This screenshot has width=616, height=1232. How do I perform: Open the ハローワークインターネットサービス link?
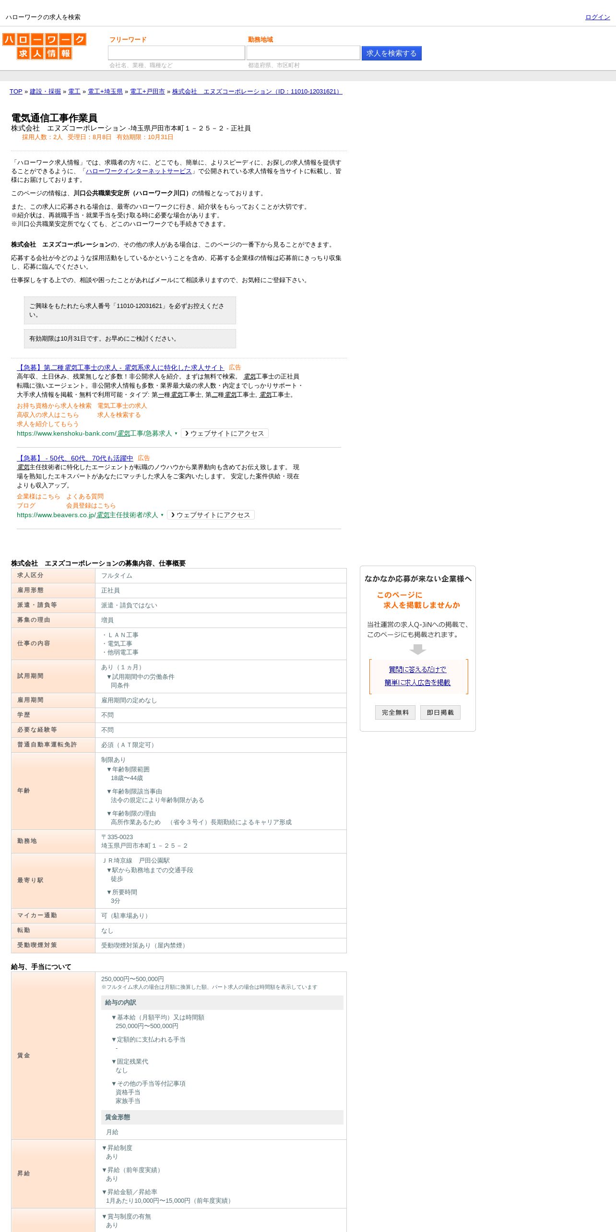pos(139,171)
